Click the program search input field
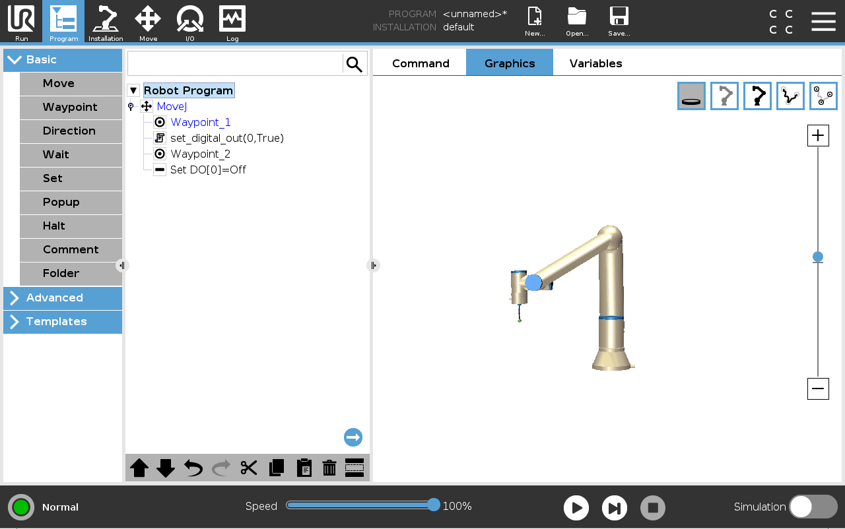This screenshot has width=845, height=529. click(x=235, y=64)
